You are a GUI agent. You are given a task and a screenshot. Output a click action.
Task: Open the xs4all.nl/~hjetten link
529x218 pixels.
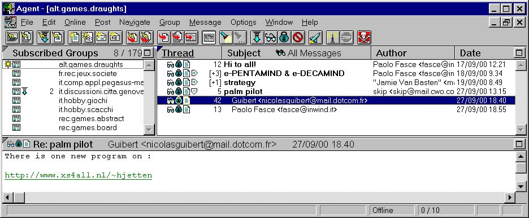78,175
